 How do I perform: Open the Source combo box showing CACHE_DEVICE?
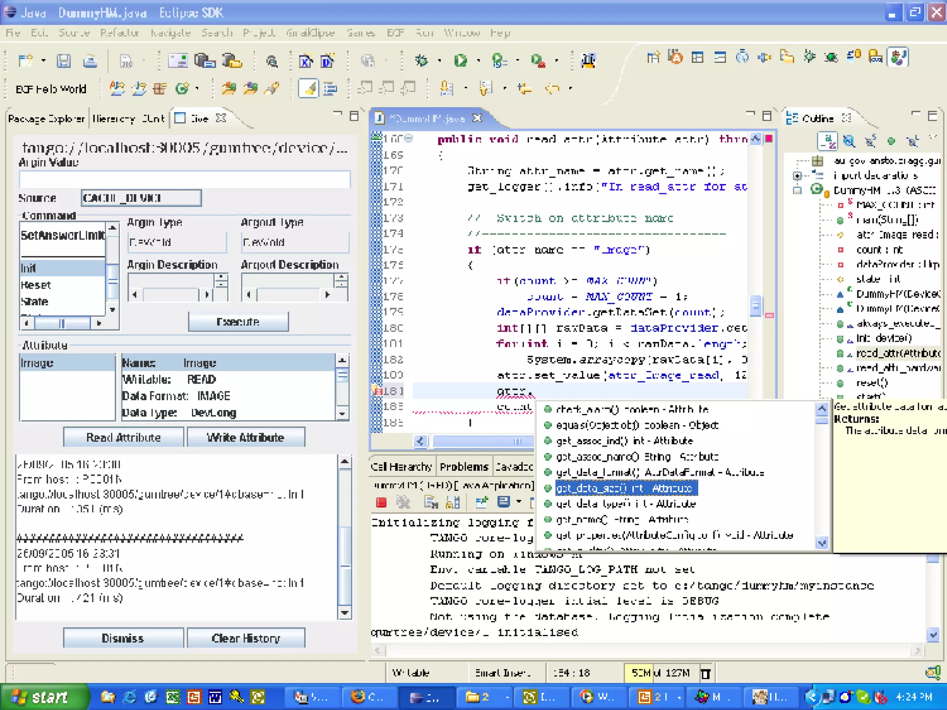click(x=141, y=198)
